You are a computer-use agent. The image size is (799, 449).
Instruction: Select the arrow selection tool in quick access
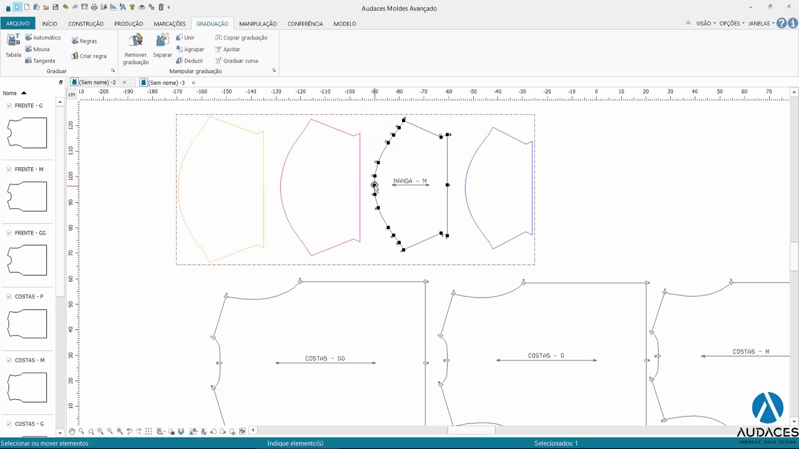17,7
